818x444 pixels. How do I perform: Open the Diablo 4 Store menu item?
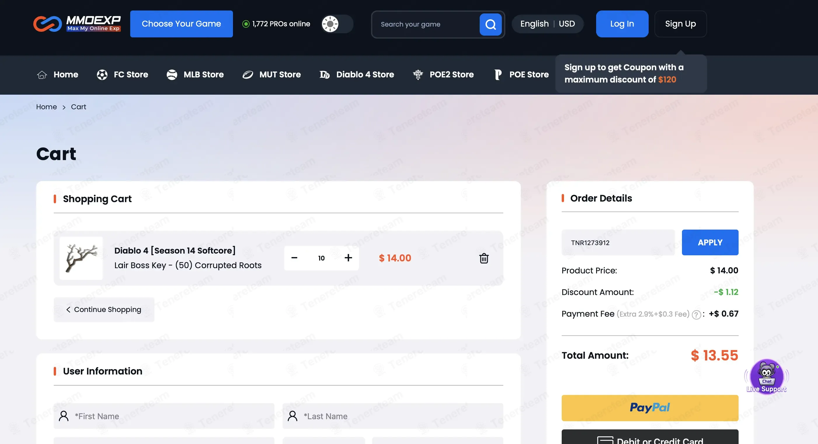tap(357, 75)
